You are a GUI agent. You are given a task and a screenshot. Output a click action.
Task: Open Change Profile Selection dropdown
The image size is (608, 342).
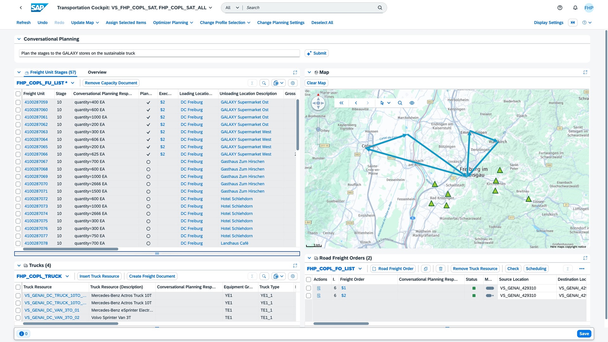point(225,22)
